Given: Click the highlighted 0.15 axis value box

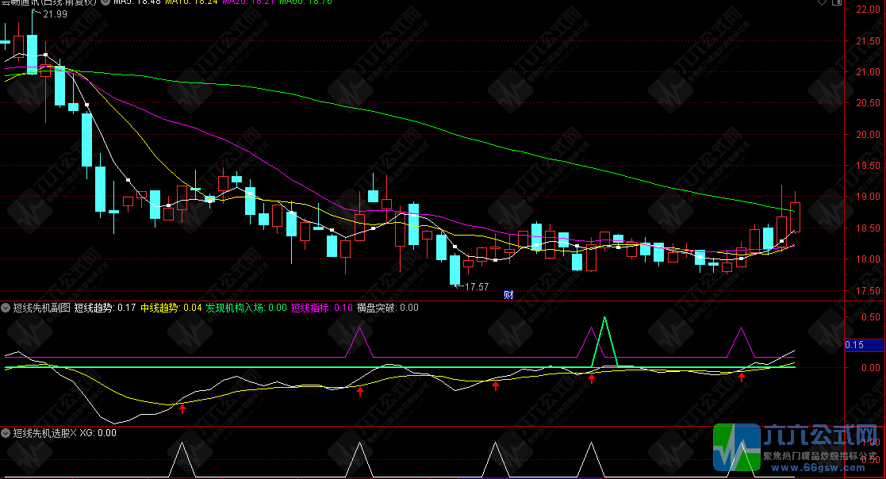Looking at the screenshot, I should tap(865, 344).
